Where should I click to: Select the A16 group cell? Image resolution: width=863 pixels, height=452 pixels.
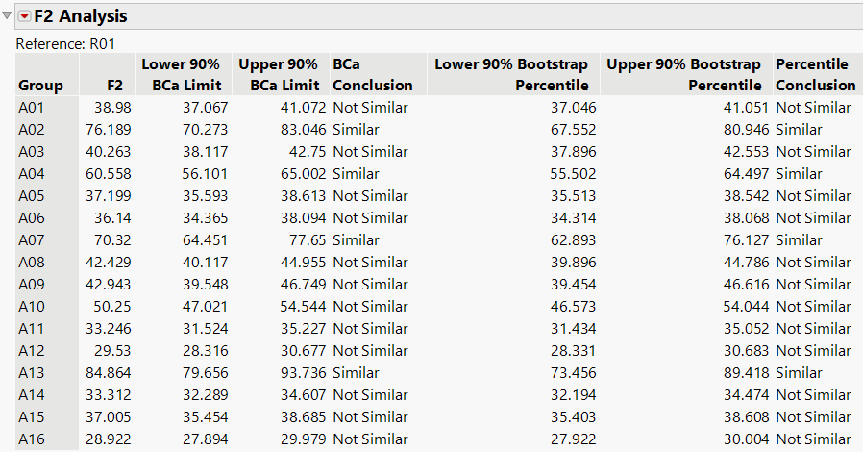pos(32,439)
